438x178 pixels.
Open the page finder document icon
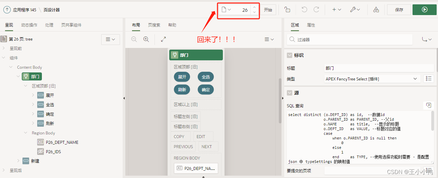pyautogui.click(x=226, y=10)
